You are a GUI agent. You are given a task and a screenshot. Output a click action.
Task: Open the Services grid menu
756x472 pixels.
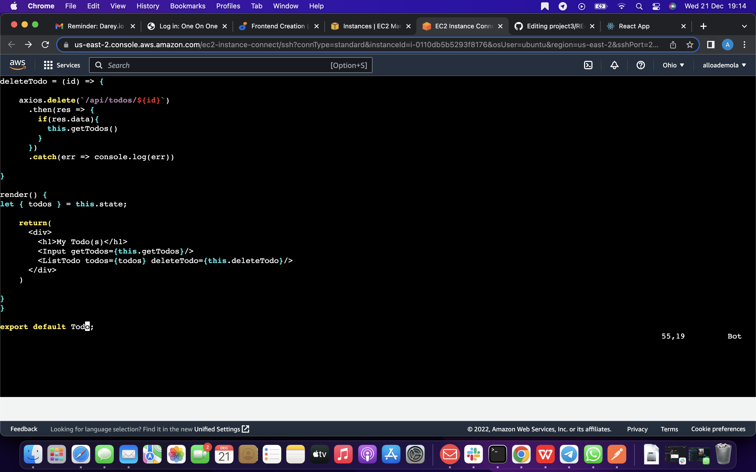coord(48,65)
